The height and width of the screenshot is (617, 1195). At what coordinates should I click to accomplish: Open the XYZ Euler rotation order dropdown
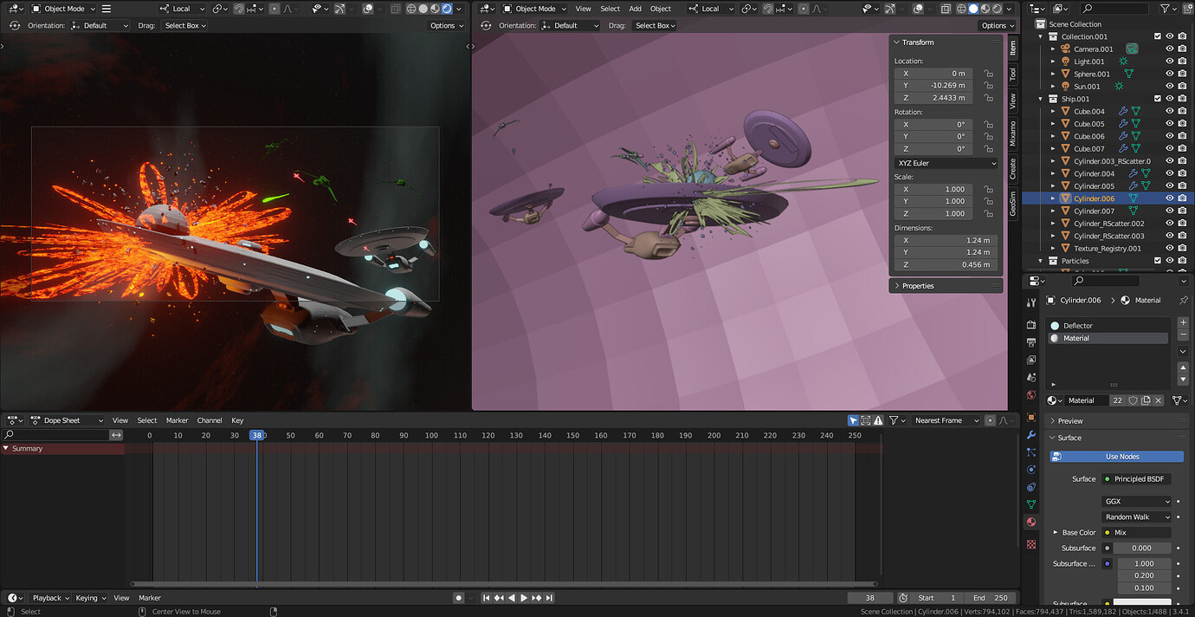pos(945,163)
